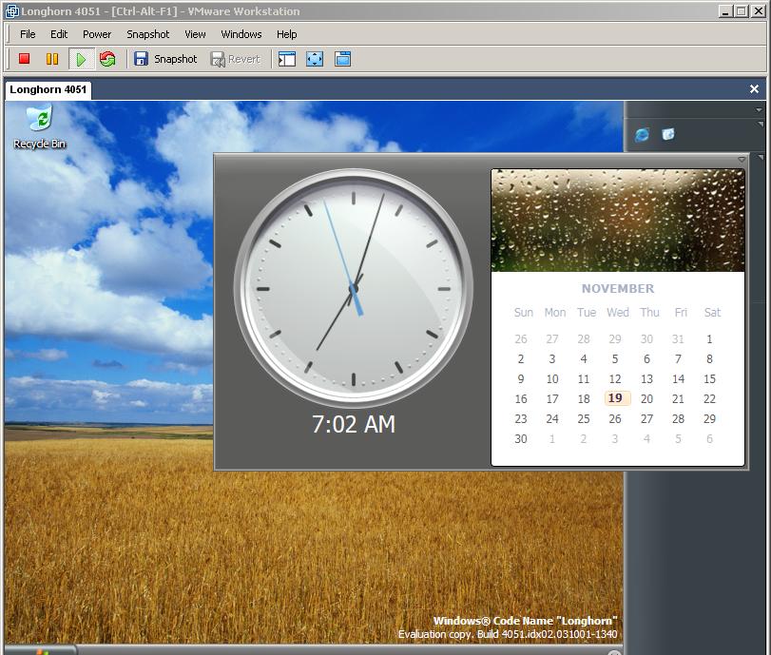Click the raindrop photo above the calendar
This screenshot has height=655, width=771.
tap(618, 221)
